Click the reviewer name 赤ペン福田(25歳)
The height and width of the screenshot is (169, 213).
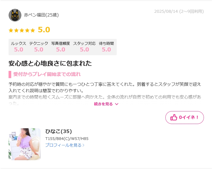41,15
